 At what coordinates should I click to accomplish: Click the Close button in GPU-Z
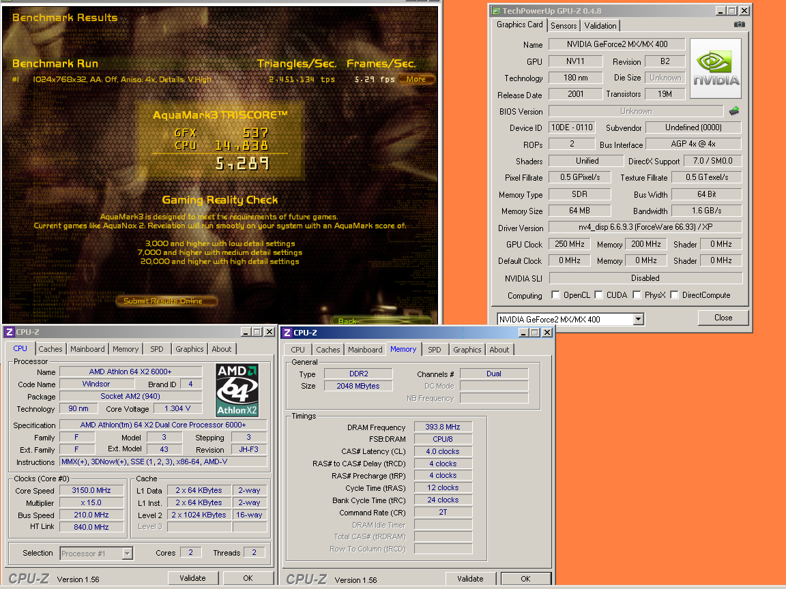pos(723,318)
